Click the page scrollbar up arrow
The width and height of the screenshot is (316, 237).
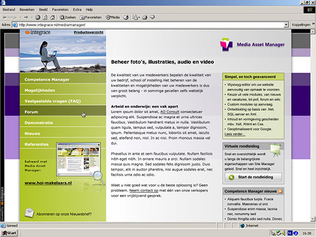click(312, 32)
